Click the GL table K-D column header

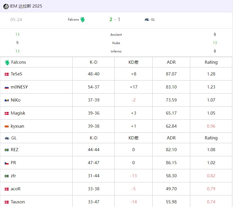pyautogui.click(x=93, y=138)
